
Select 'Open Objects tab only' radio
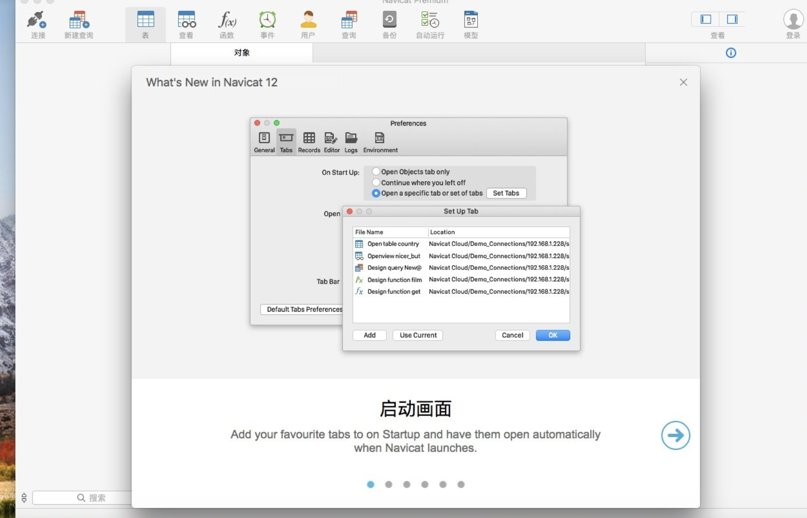pos(376,172)
